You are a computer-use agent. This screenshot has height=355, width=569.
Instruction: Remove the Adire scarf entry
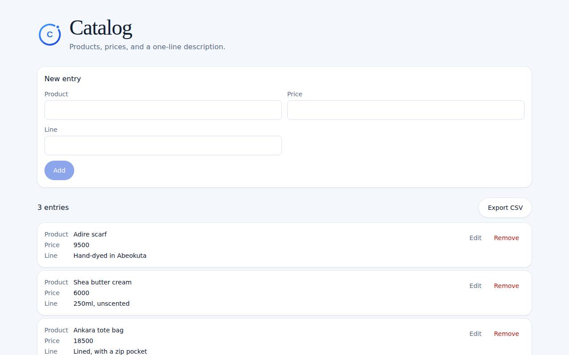pyautogui.click(x=506, y=238)
